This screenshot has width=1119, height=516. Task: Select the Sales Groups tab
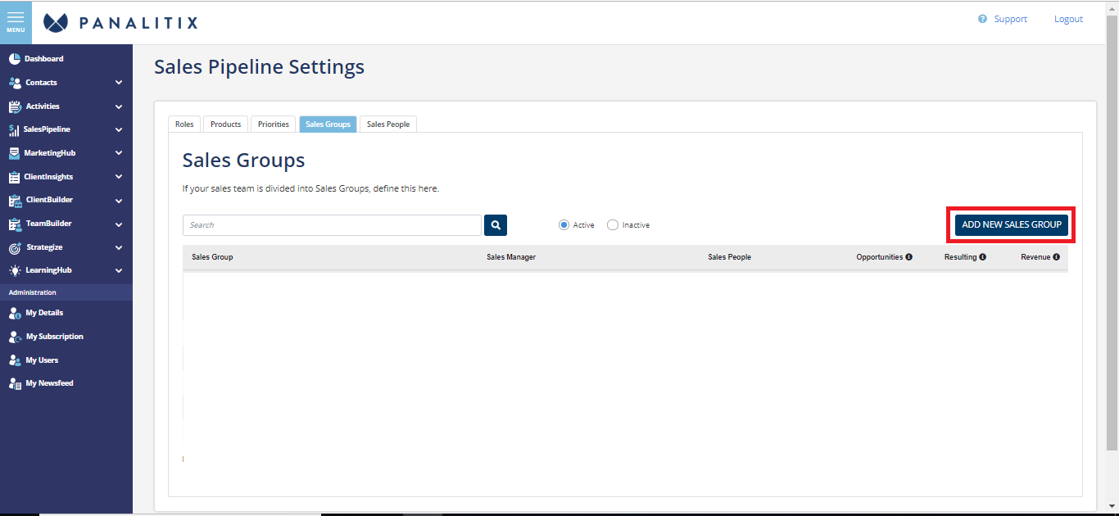point(328,124)
